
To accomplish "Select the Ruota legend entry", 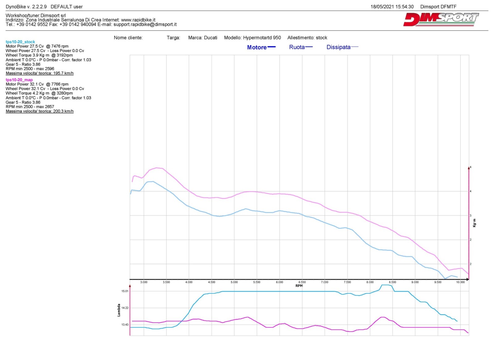I will coord(300,47).
